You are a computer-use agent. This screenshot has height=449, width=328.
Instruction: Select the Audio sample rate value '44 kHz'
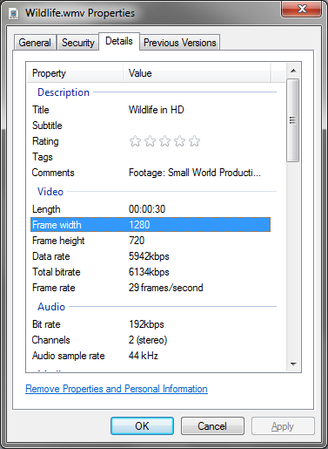point(144,356)
